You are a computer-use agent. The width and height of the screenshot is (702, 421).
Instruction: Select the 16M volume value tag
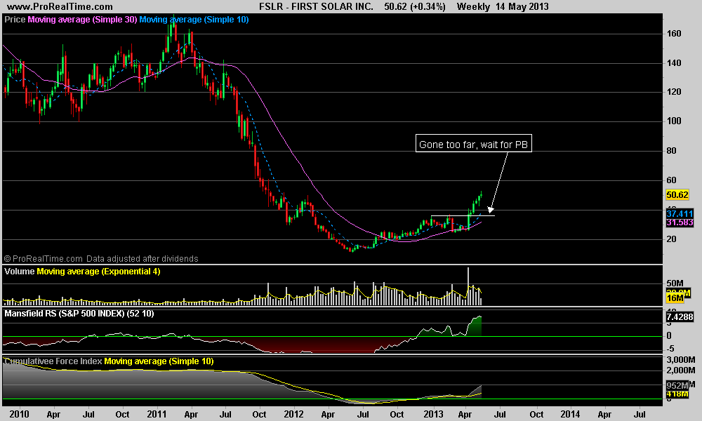pyautogui.click(x=675, y=298)
